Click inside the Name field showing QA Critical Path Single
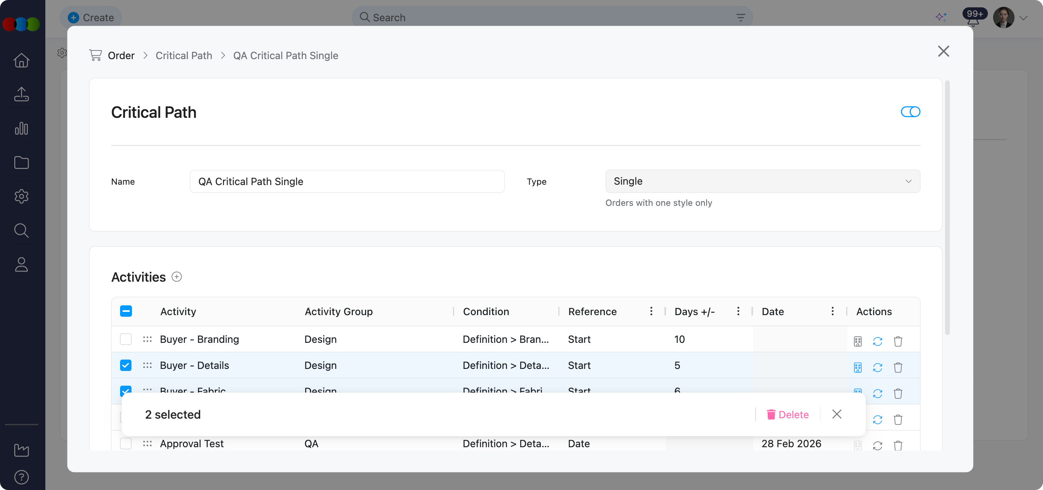This screenshot has height=490, width=1043. [x=347, y=181]
